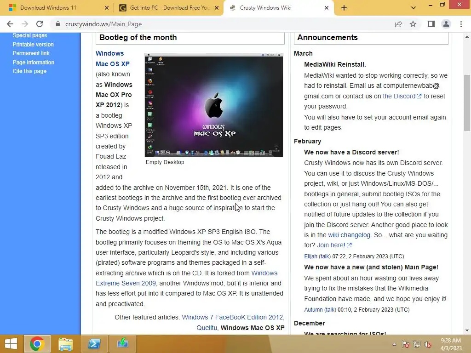Reload the Crusty Windows page
Screen dimensions: 471x353
(x=40, y=24)
